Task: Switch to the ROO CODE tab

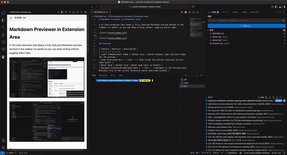Action: [255, 12]
